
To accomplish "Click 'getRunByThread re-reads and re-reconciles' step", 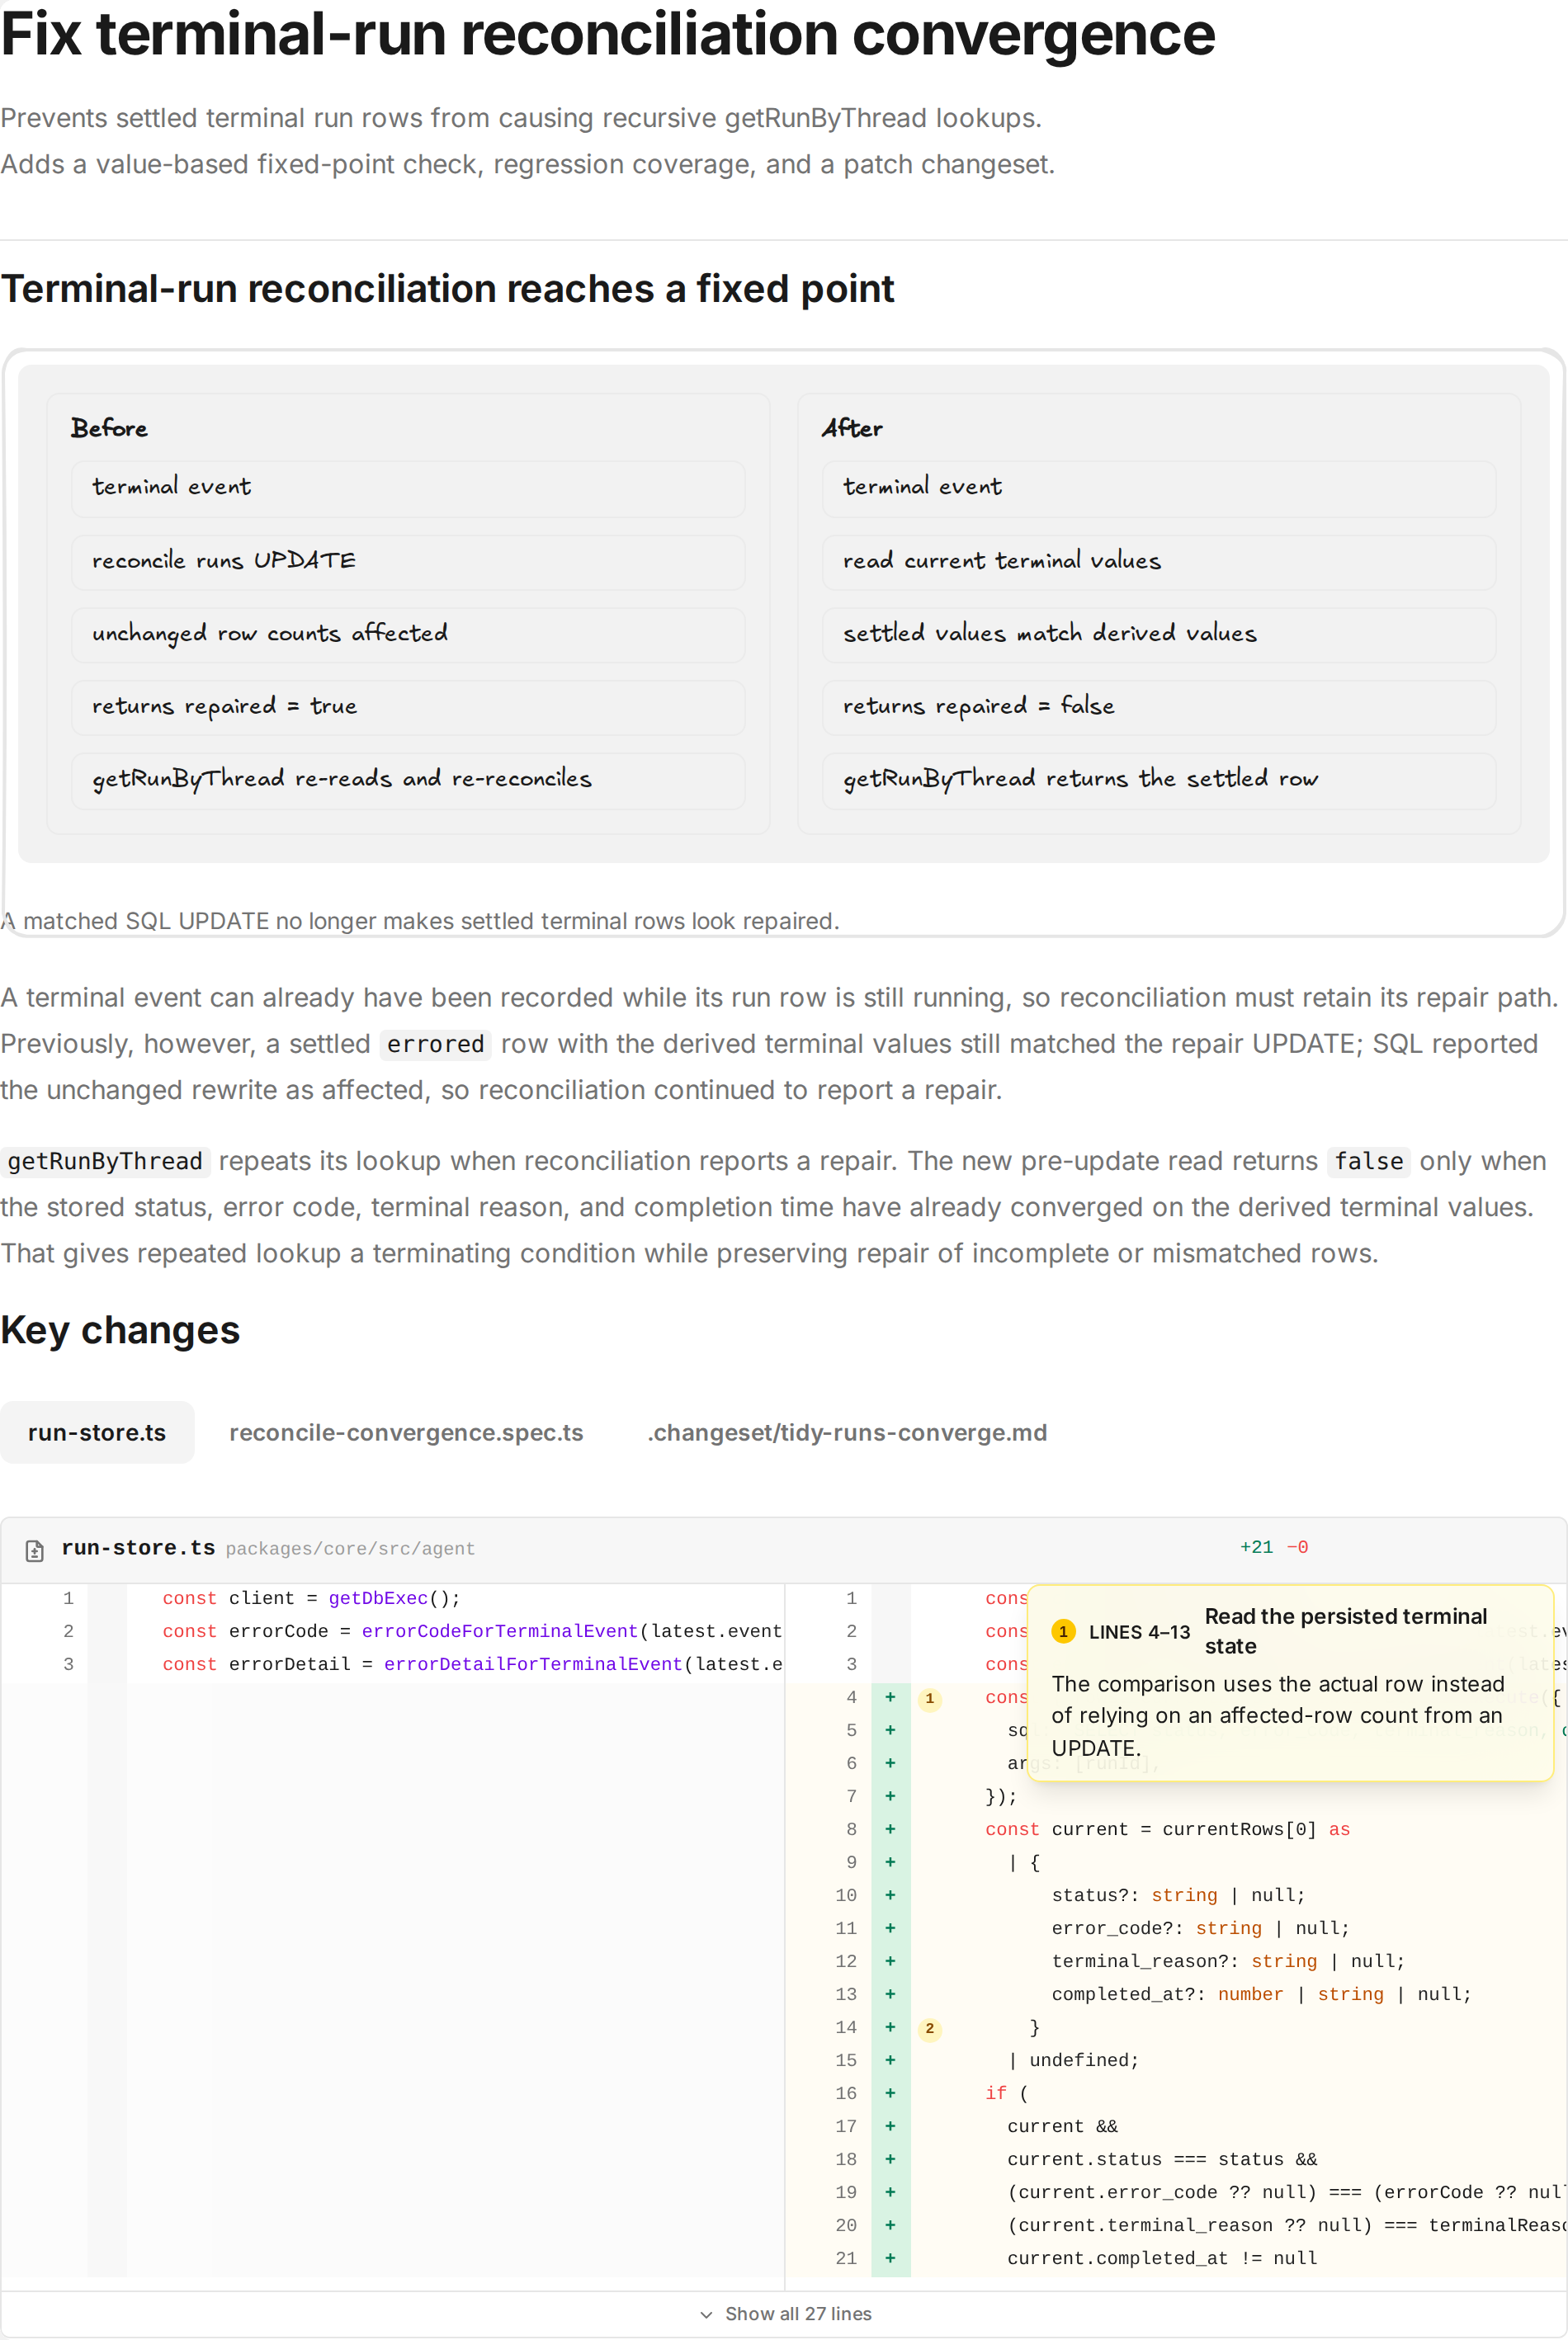I will [408, 781].
